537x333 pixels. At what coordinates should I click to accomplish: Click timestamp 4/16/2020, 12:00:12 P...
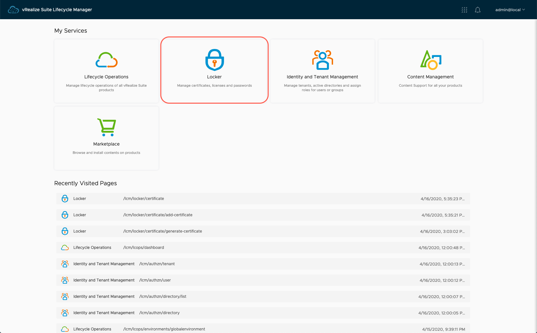442,281
